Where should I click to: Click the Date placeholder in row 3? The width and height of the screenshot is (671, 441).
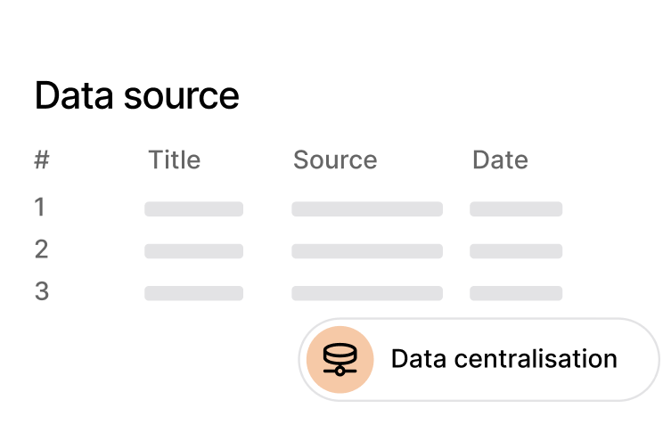(x=516, y=293)
